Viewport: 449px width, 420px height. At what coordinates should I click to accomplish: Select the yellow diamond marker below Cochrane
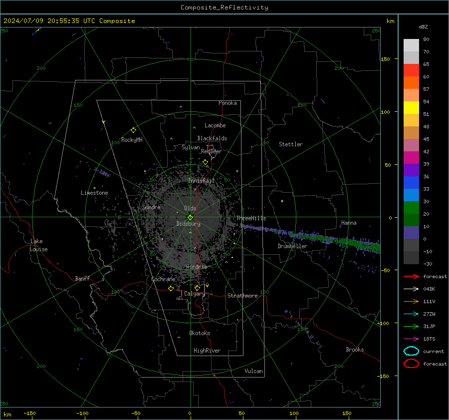coord(171,288)
